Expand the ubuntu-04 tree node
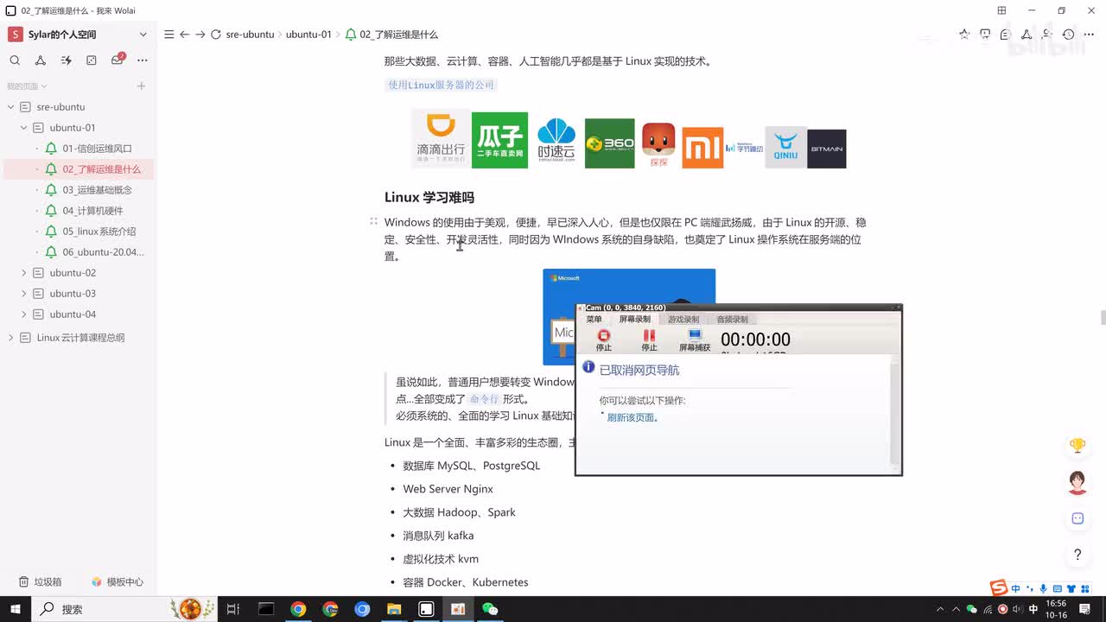 coord(24,314)
